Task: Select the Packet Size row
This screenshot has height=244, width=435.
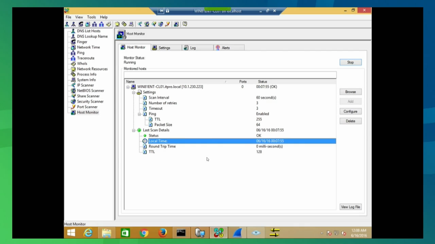Action: coord(230,125)
